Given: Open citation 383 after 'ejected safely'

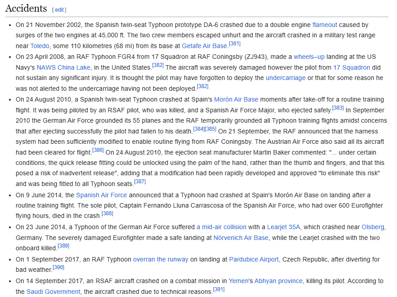Looking at the screenshot, I should [338, 108].
